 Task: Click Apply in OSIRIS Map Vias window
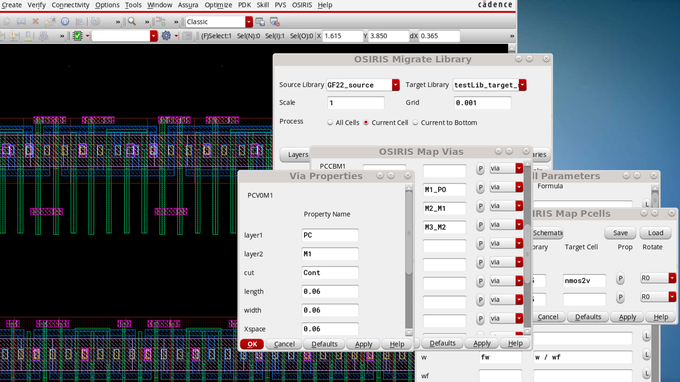pos(482,343)
